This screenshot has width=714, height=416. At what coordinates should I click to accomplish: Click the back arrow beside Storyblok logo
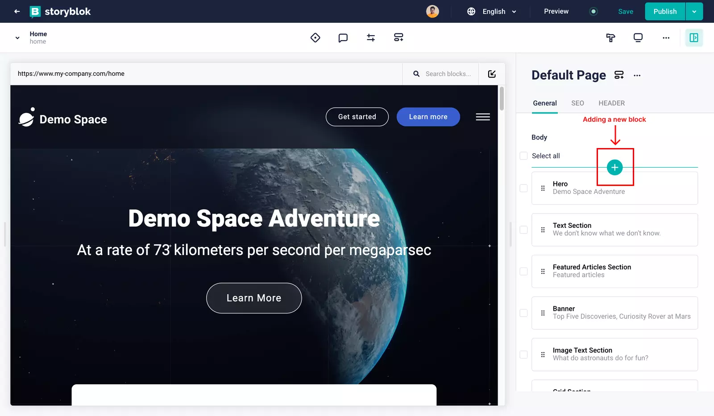click(x=17, y=12)
